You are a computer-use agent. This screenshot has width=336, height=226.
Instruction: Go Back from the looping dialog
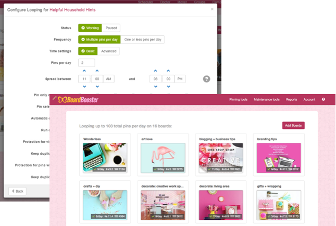[x=17, y=191]
